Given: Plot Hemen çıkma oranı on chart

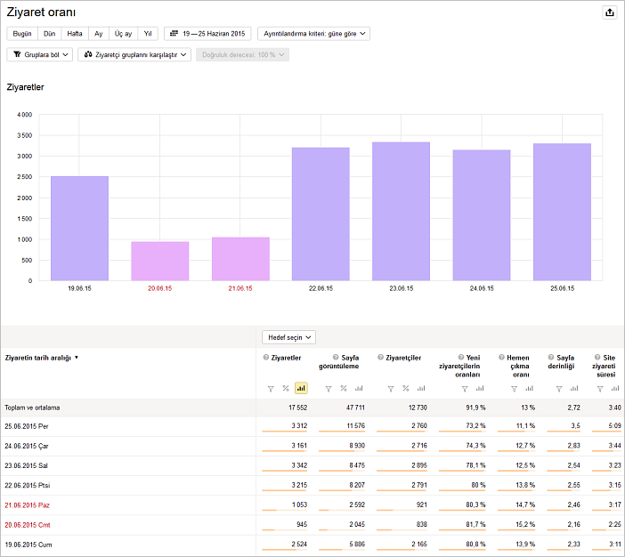Looking at the screenshot, I should pos(530,388).
